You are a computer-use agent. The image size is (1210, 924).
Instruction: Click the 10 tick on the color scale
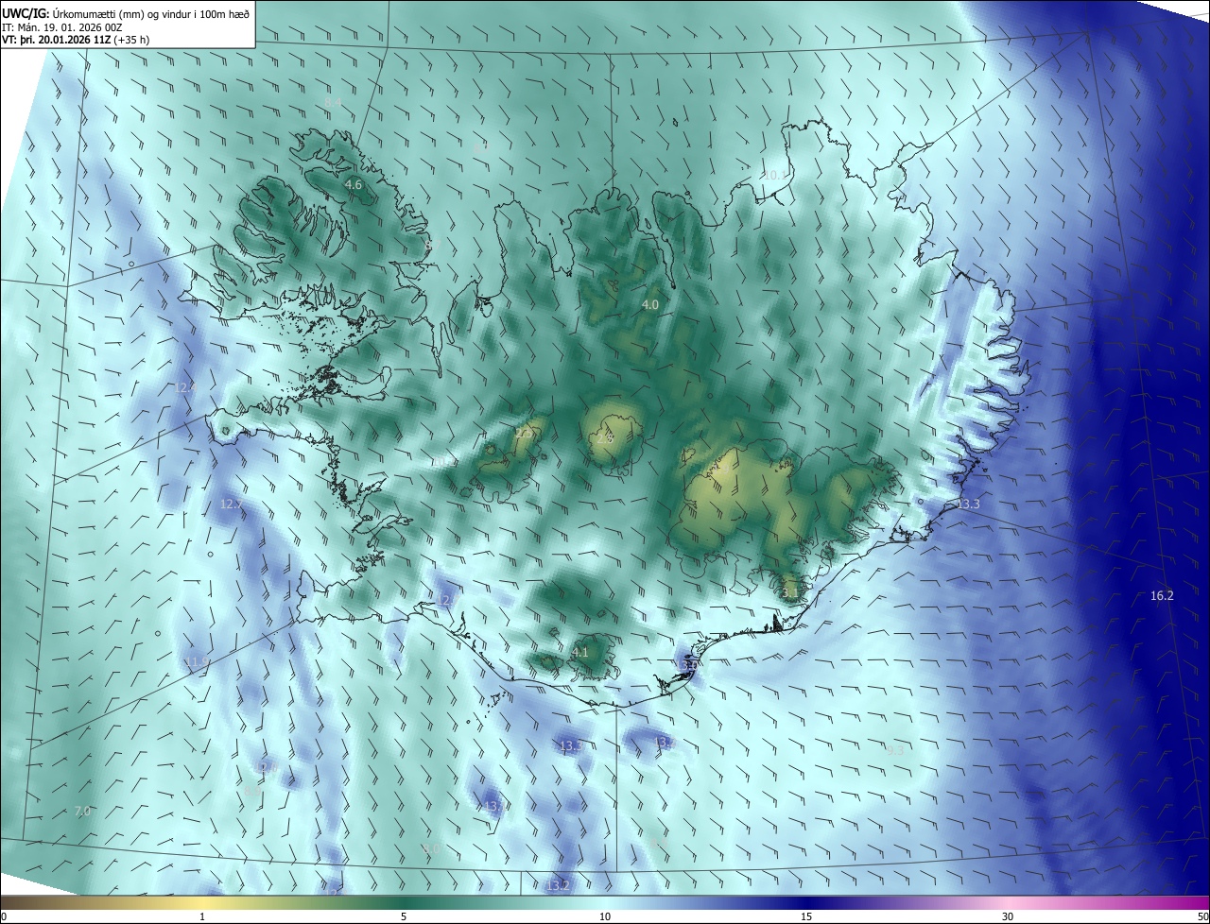(x=605, y=916)
